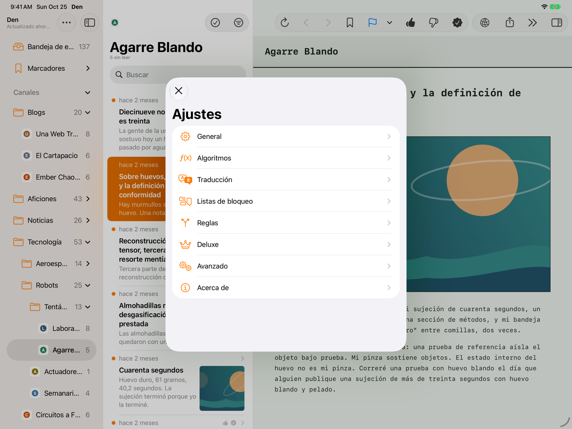Image resolution: width=572 pixels, height=429 pixels.
Task: Collapse the Blogs folder
Action: [x=88, y=112]
